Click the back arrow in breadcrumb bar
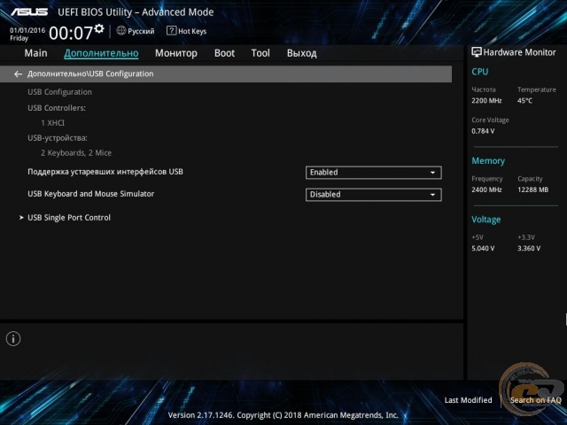This screenshot has height=425, width=567. 18,74
